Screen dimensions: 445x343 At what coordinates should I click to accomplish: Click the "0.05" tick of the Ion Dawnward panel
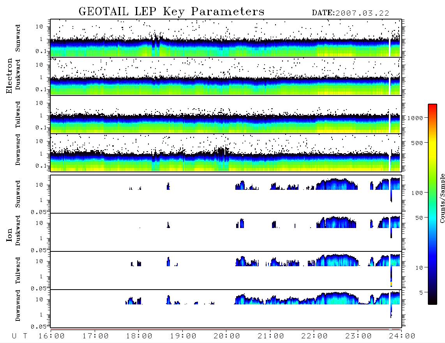[38, 327]
